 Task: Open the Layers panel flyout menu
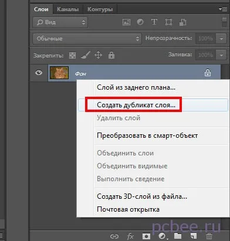[223, 9]
